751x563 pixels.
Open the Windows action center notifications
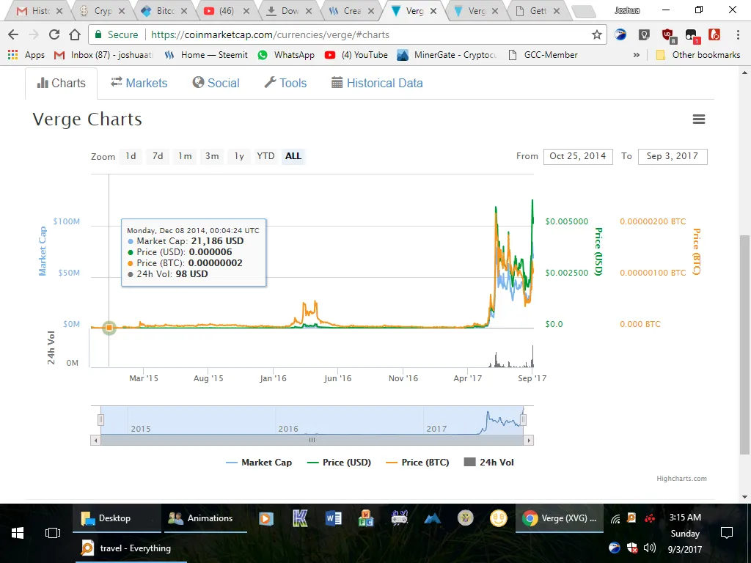[727, 533]
